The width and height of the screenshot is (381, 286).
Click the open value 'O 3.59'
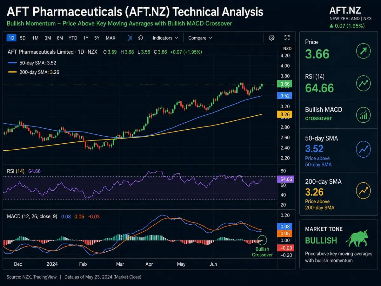point(110,52)
